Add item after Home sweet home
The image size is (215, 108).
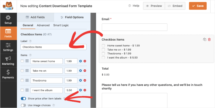80,61
